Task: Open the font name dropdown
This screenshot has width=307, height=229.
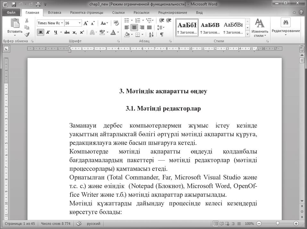Action: pos(62,23)
